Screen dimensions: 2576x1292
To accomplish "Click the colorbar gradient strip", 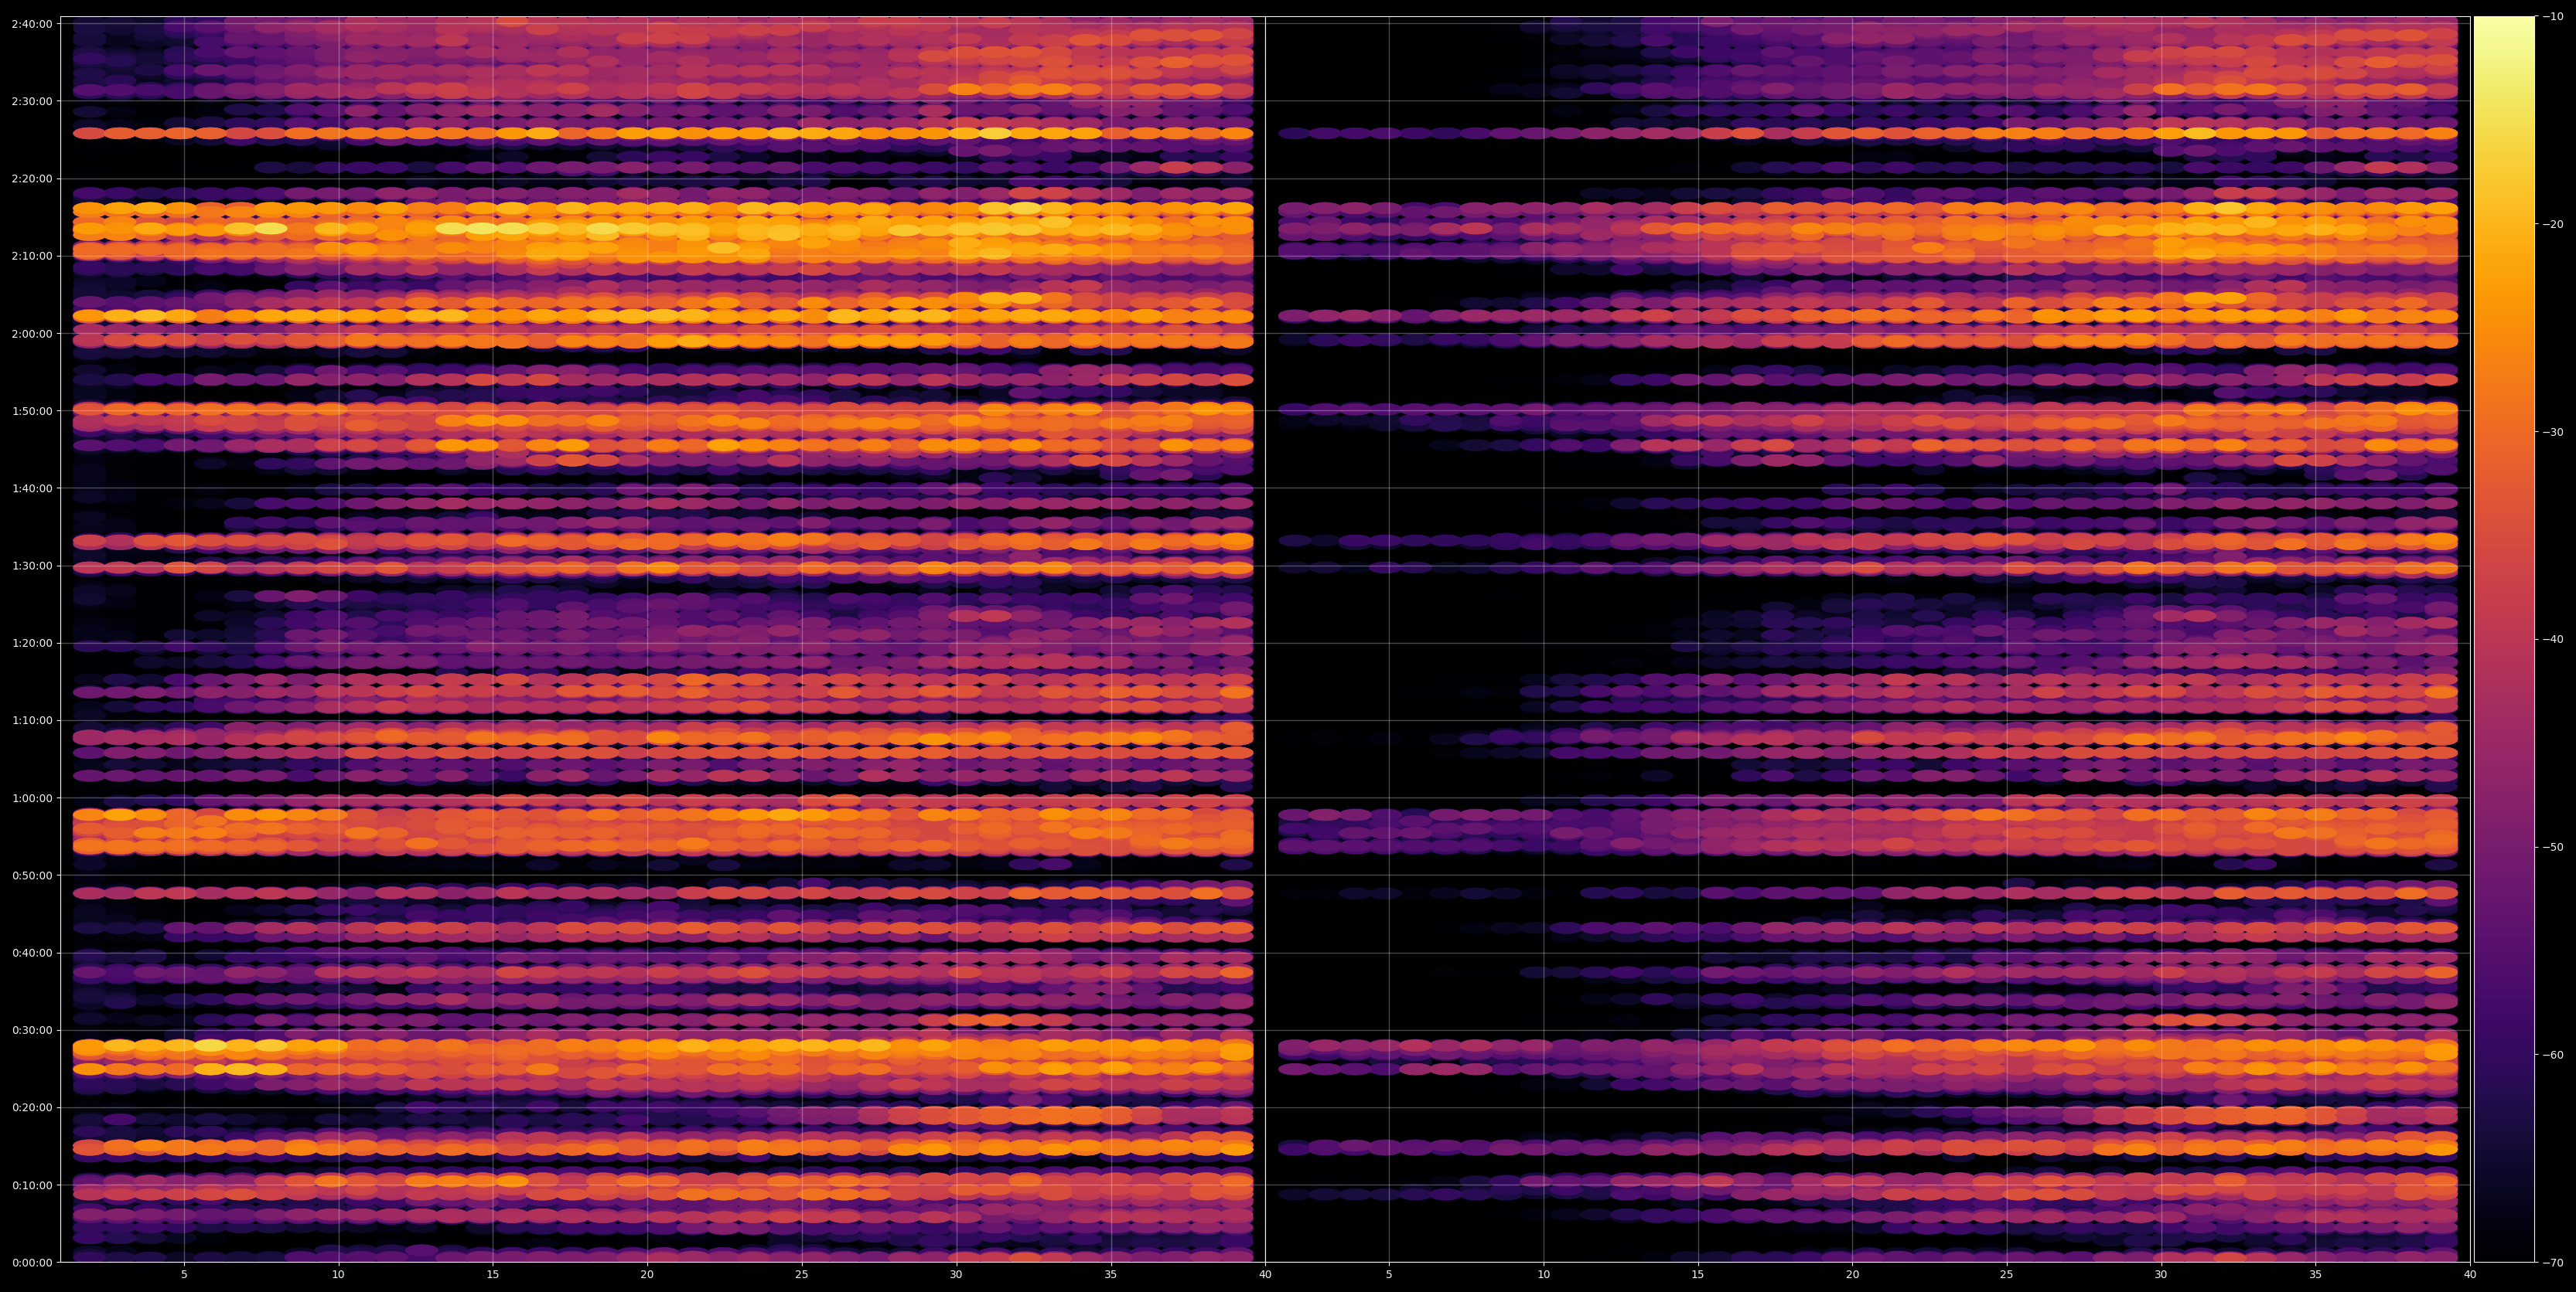I will tap(2504, 640).
